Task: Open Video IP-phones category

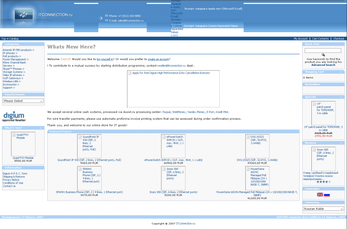Action: (x=13, y=75)
